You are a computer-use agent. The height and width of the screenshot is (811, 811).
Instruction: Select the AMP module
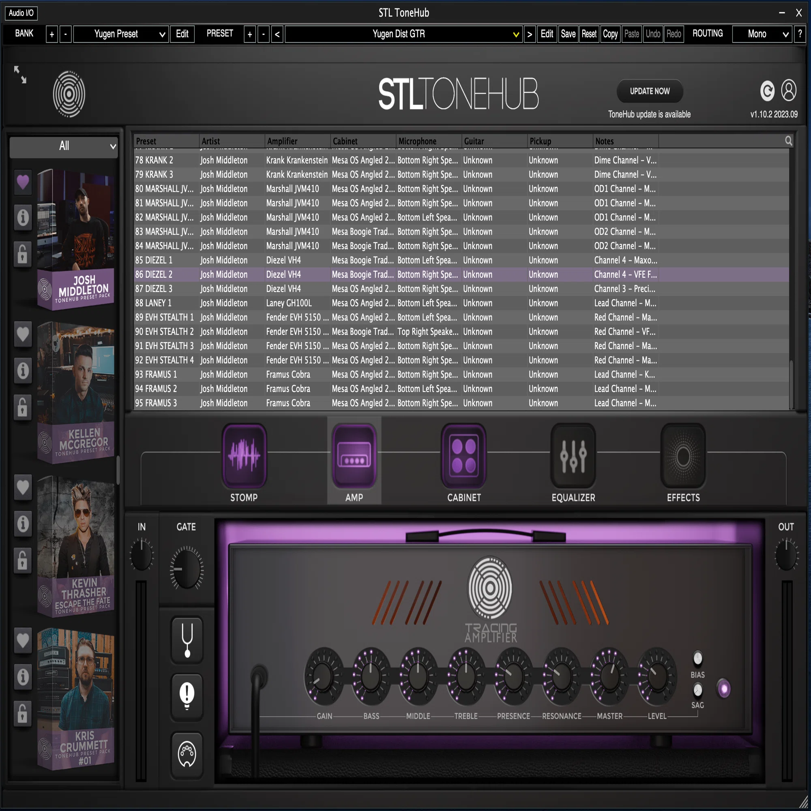click(354, 456)
